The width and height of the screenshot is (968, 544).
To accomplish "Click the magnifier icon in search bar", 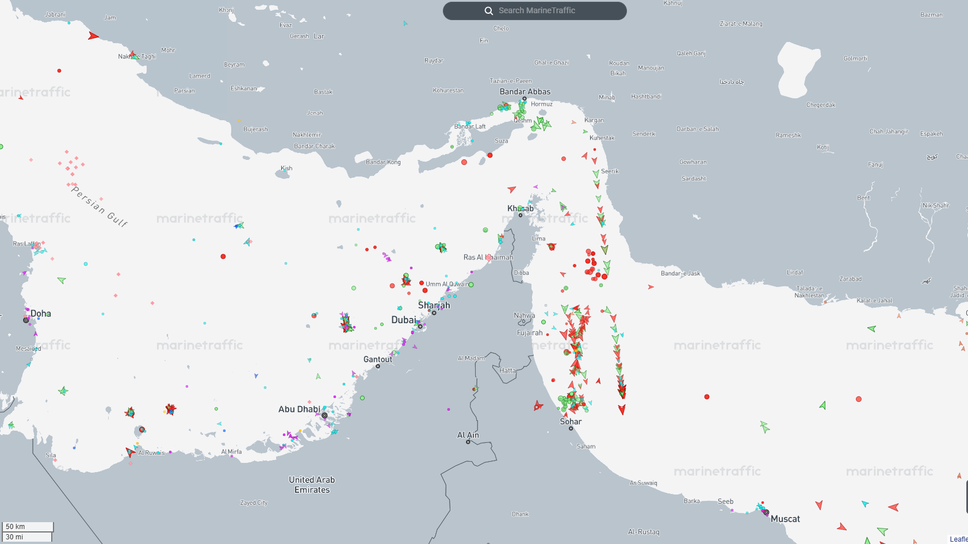I will tap(489, 11).
